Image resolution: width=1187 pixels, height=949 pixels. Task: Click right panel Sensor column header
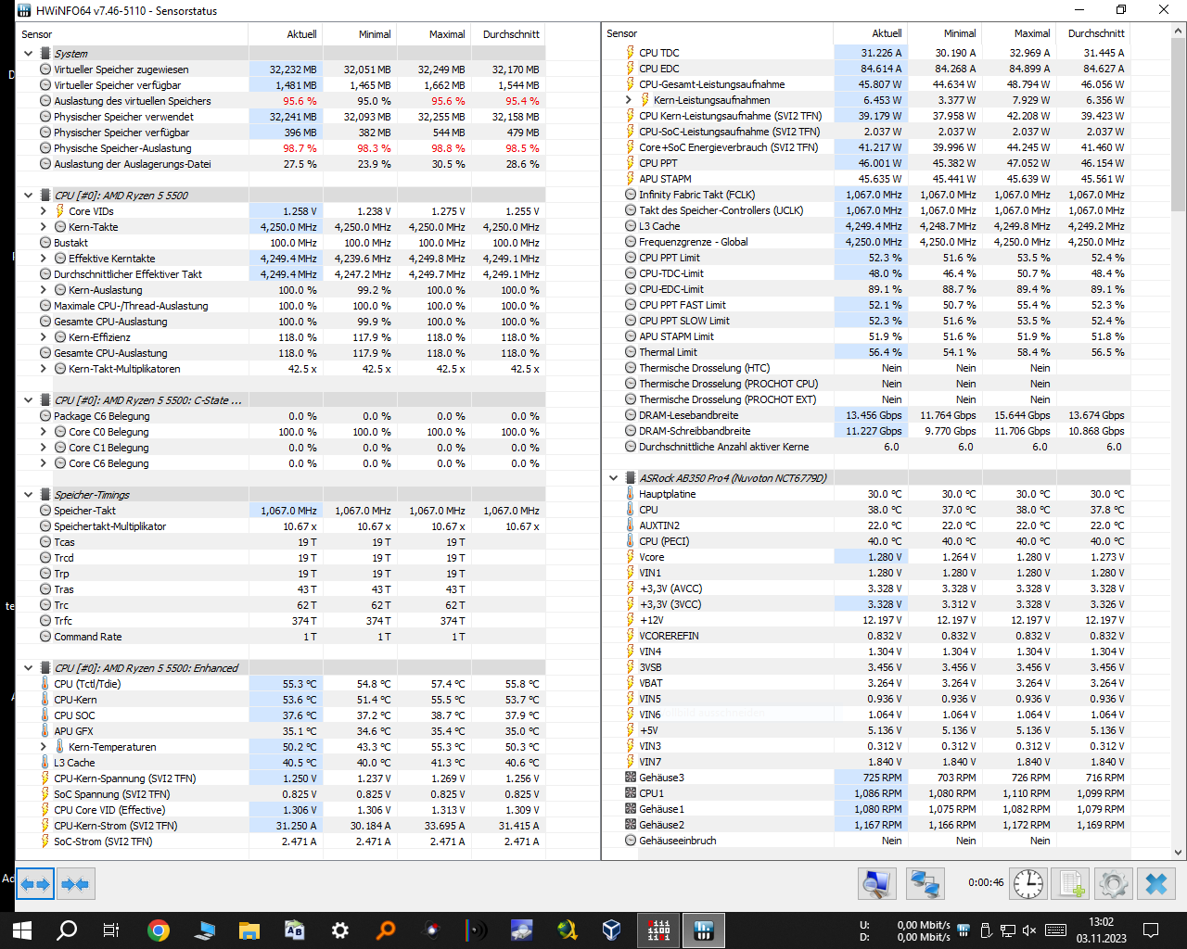point(718,33)
